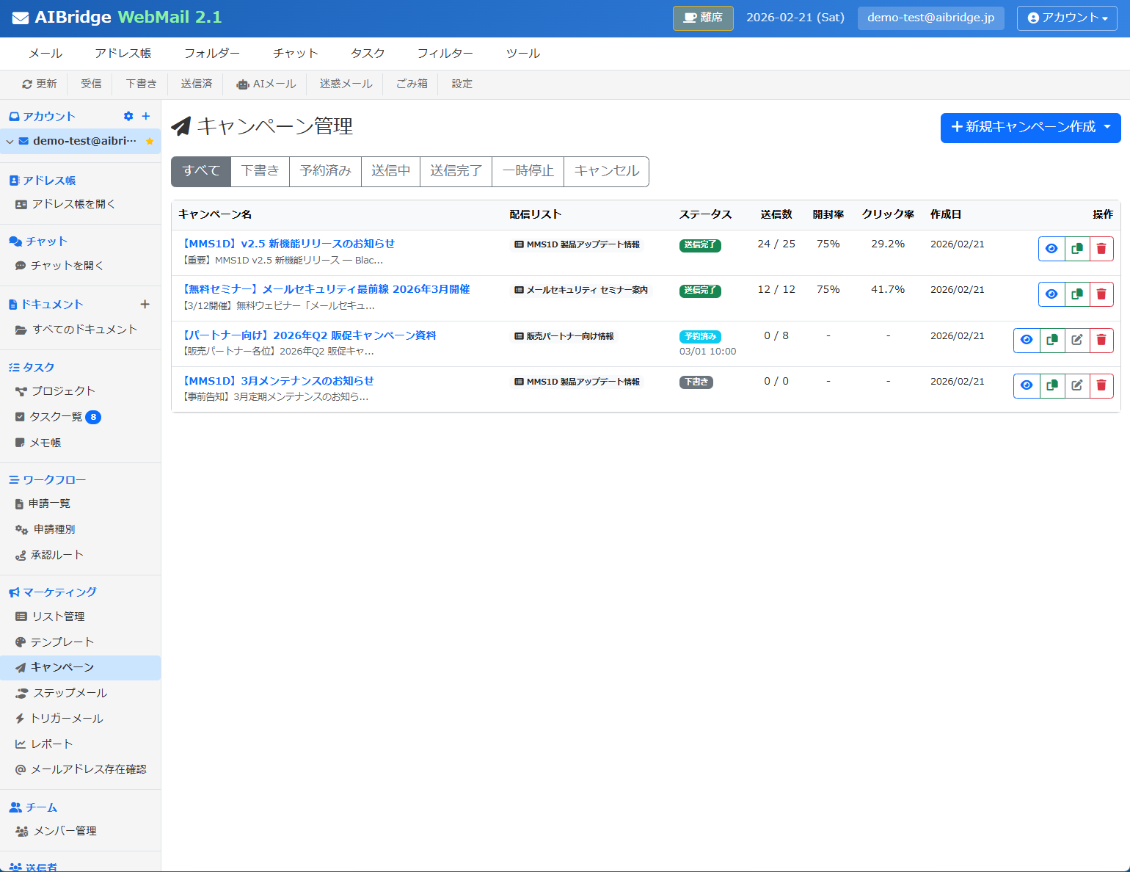Viewport: 1130px width, 872px height.
Task: Edit the 3月メンテナンス draft with the pencil icon
Action: (1076, 385)
